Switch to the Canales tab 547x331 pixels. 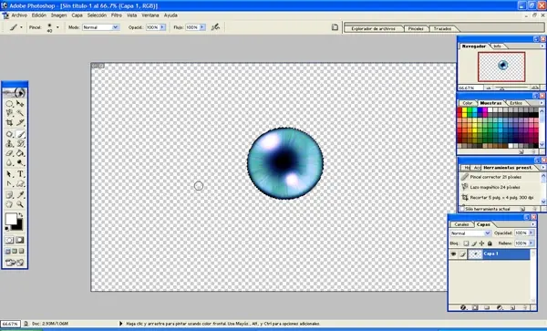pyautogui.click(x=461, y=224)
